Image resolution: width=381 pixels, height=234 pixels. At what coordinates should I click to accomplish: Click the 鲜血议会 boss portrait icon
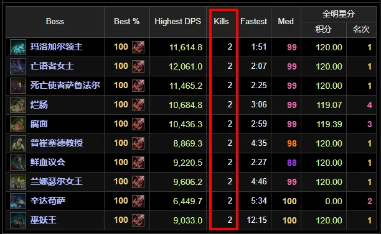click(17, 163)
